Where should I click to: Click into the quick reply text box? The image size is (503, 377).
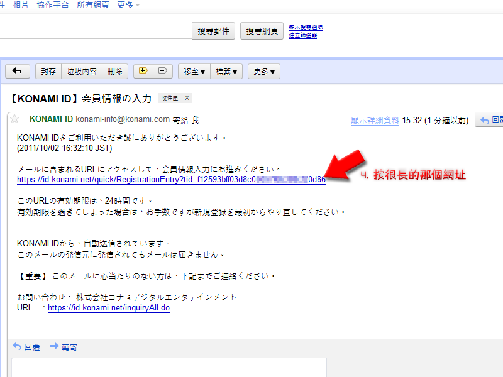click(169, 368)
